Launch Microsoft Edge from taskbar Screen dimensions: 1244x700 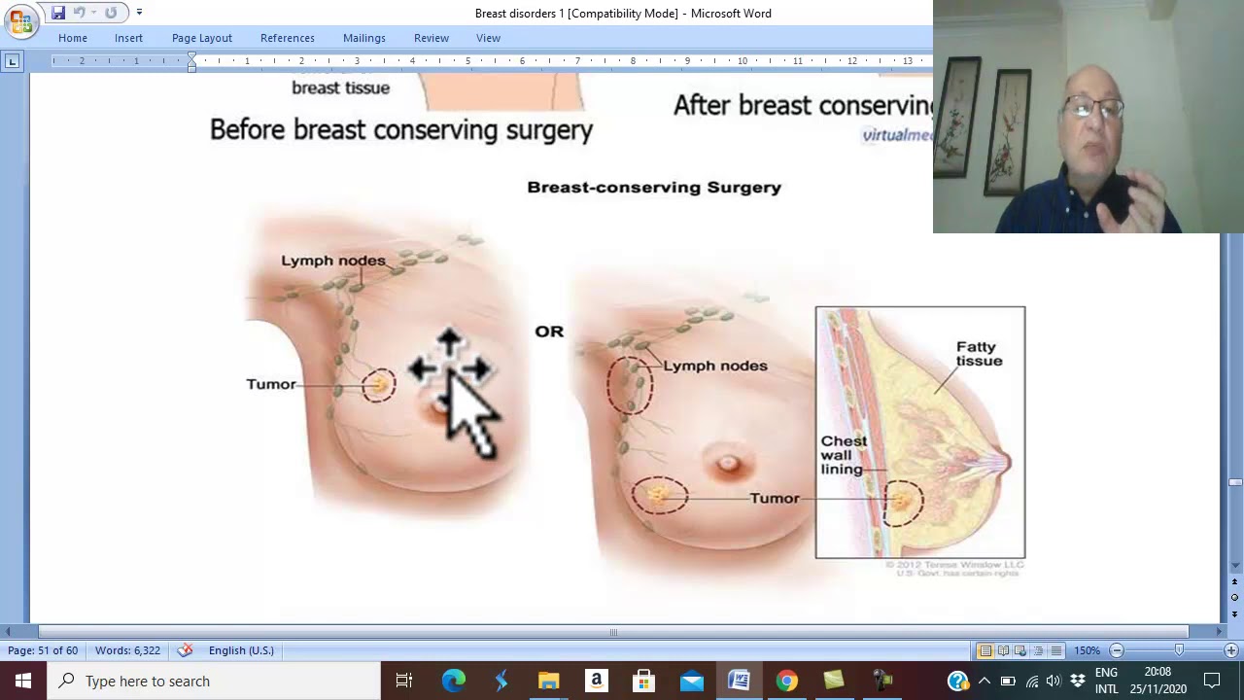pos(454,681)
